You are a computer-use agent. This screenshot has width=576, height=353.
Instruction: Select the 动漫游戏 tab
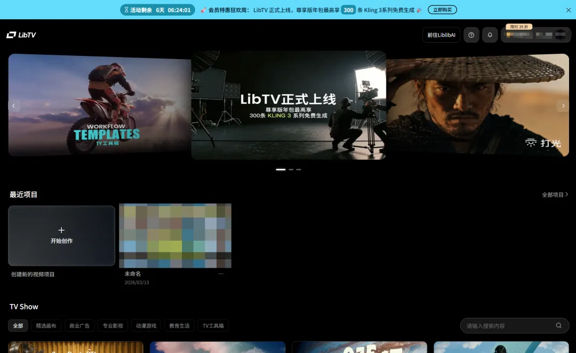pyautogui.click(x=146, y=325)
